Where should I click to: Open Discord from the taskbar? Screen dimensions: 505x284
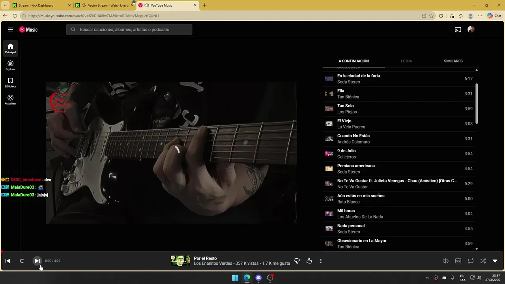click(x=258, y=278)
